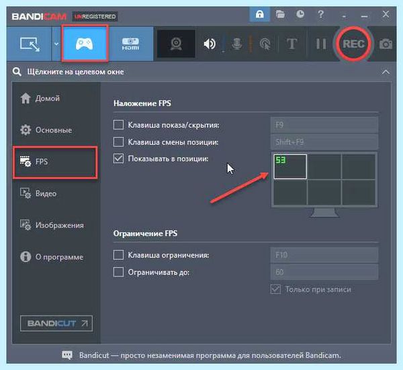Toggle the text overlay T icon
The height and width of the screenshot is (370, 403).
(x=292, y=44)
